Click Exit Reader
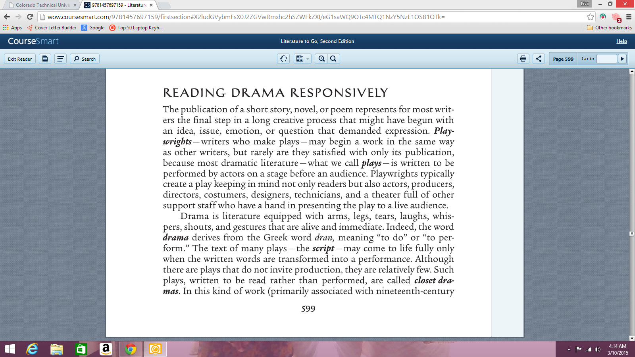 click(x=20, y=59)
